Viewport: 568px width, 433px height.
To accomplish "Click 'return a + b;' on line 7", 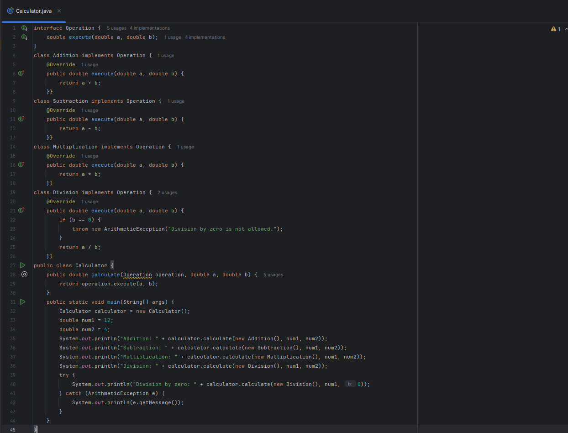I will click(80, 83).
